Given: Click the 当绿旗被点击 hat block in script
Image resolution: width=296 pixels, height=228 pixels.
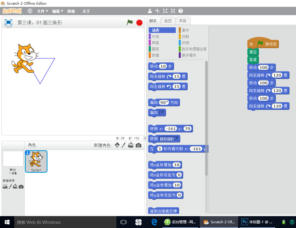Looking at the screenshot, I should (x=263, y=43).
